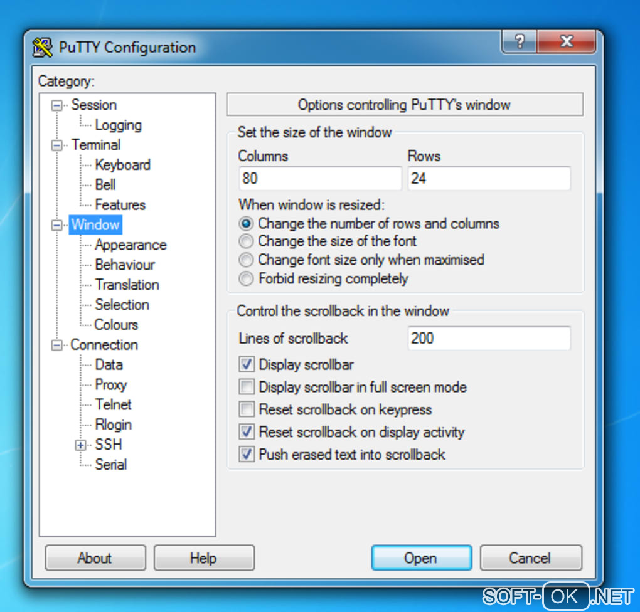
Task: Open the Logging category
Action: click(x=118, y=125)
